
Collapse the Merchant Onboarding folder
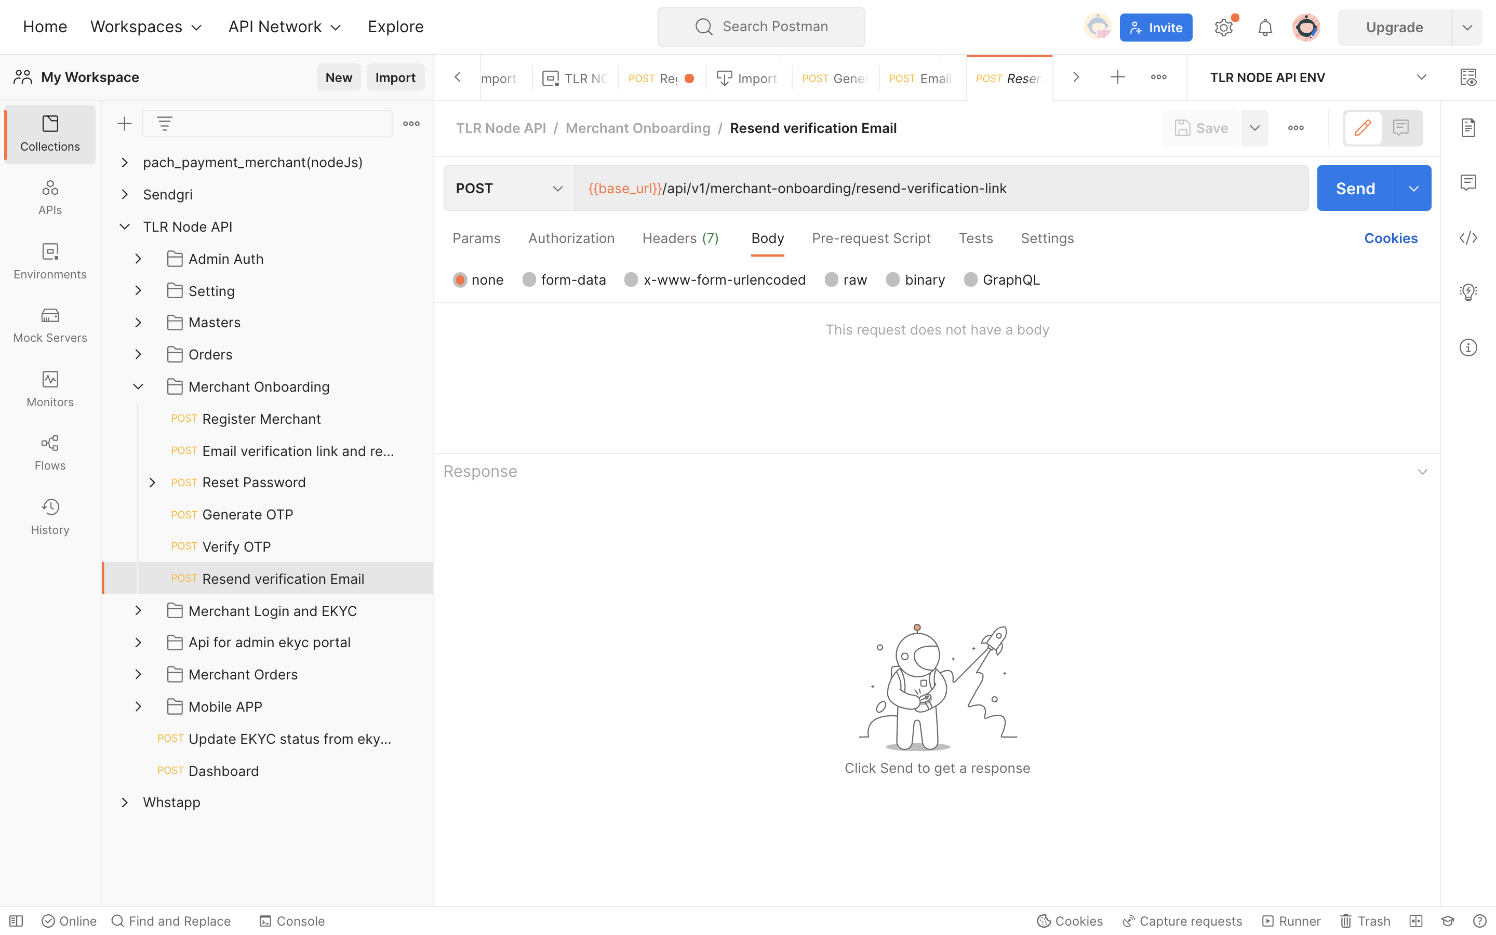pyautogui.click(x=138, y=386)
